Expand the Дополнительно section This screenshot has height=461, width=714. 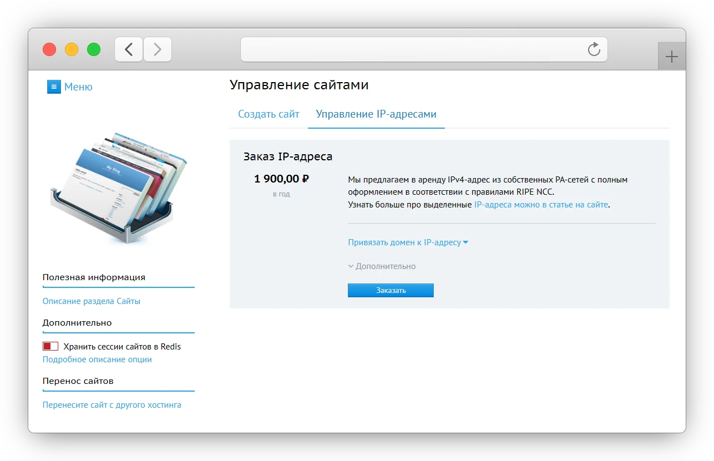click(x=386, y=266)
